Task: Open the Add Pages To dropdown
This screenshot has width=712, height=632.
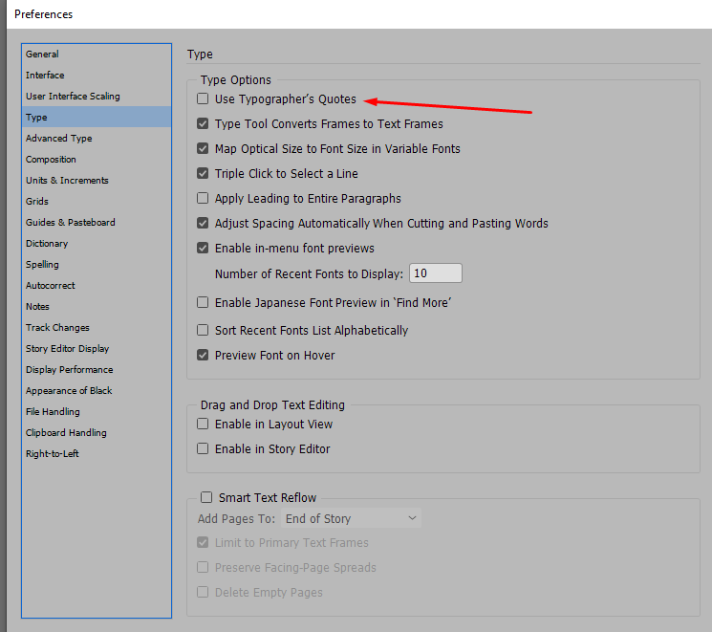Action: (x=352, y=518)
